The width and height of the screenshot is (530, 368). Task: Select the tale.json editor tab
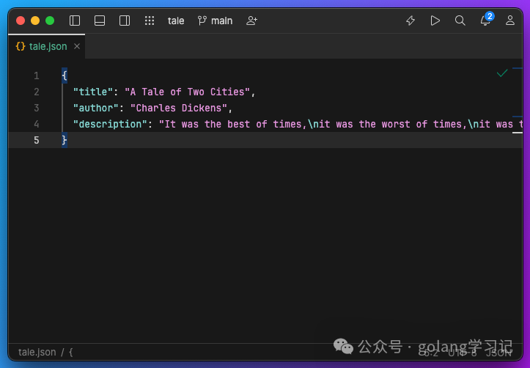pos(46,46)
